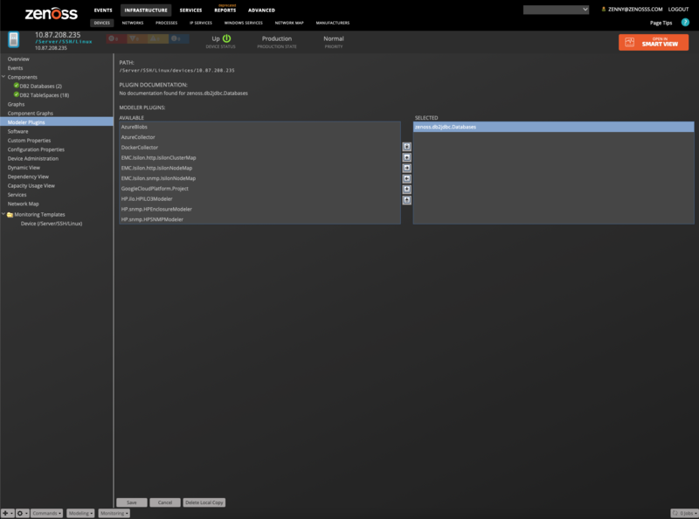Image resolution: width=699 pixels, height=519 pixels.
Task: Switch to the Networks sub-tab
Action: 133,23
